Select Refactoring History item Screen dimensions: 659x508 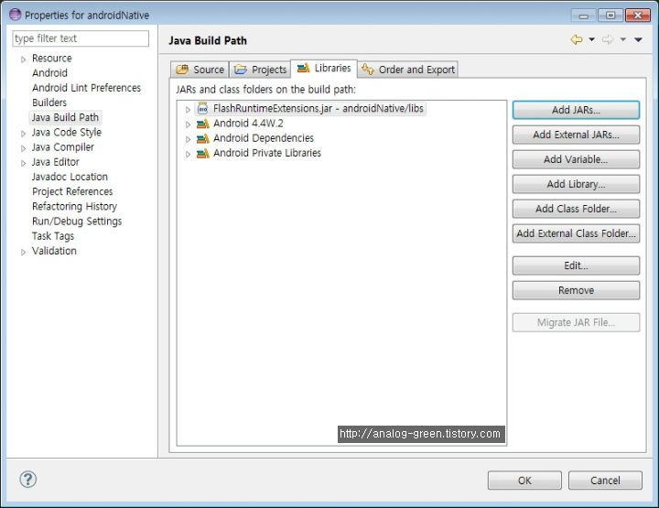pyautogui.click(x=74, y=206)
